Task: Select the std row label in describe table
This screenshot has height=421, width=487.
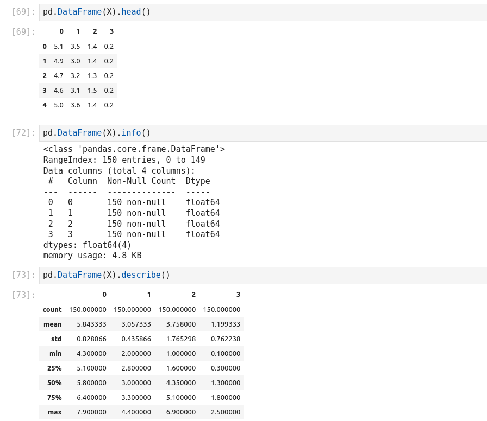Action: [56, 339]
